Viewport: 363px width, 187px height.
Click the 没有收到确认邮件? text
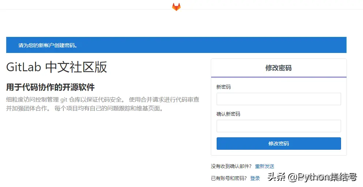point(231,166)
